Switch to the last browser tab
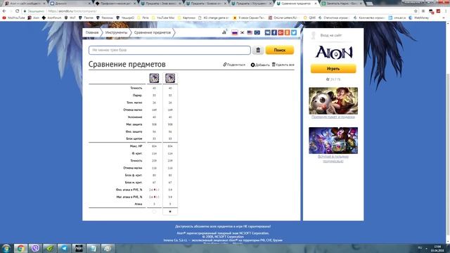Viewport: 450px width, 253px height. pyautogui.click(x=342, y=4)
